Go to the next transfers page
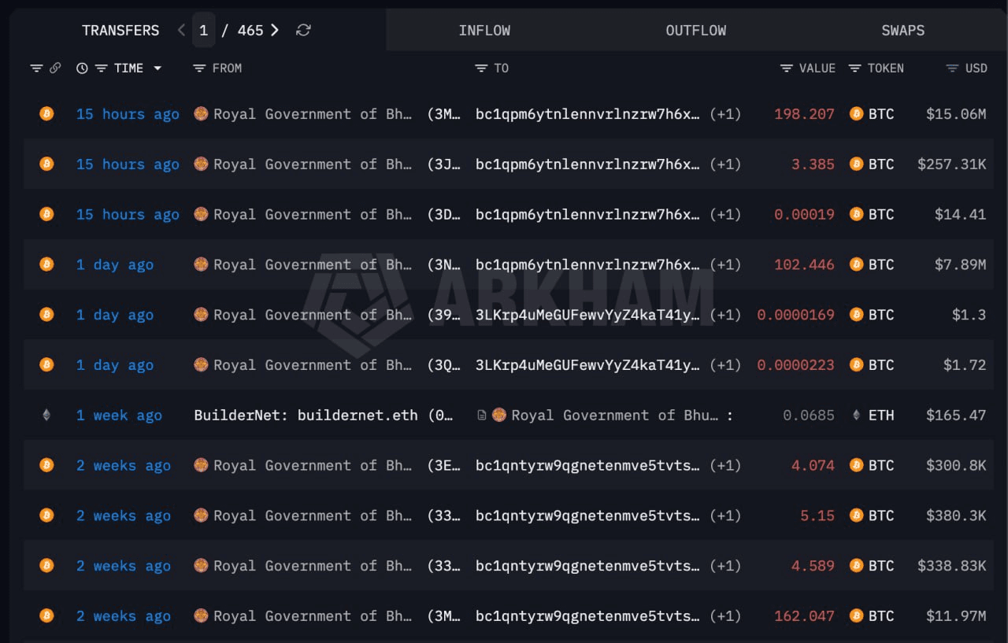 [x=275, y=30]
